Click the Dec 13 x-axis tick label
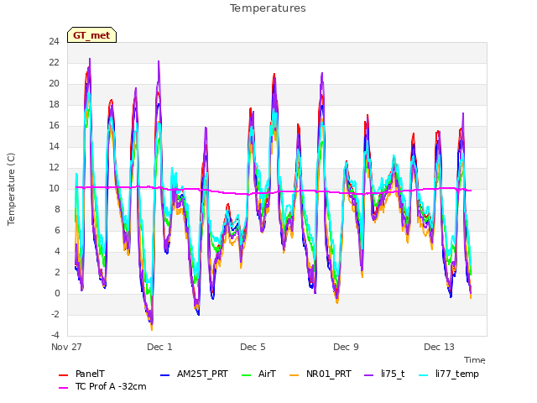The width and height of the screenshot is (537, 403). click(x=439, y=347)
